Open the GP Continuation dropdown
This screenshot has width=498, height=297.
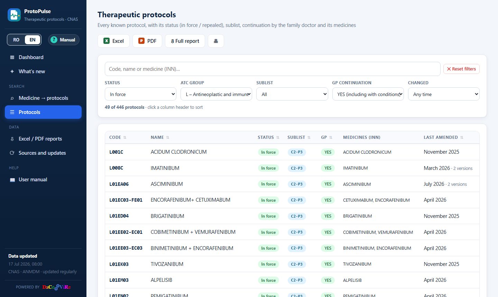tap(368, 94)
